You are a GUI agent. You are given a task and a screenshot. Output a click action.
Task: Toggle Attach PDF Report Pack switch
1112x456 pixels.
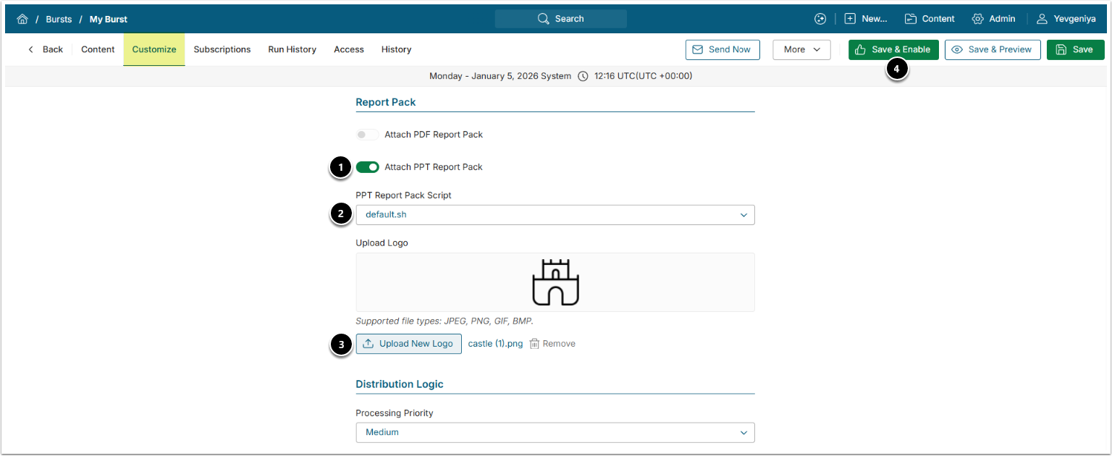(367, 135)
